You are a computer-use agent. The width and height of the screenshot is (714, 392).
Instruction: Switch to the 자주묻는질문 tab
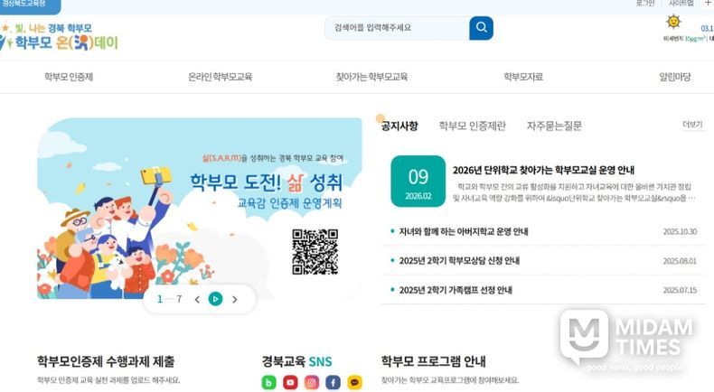tap(554, 126)
